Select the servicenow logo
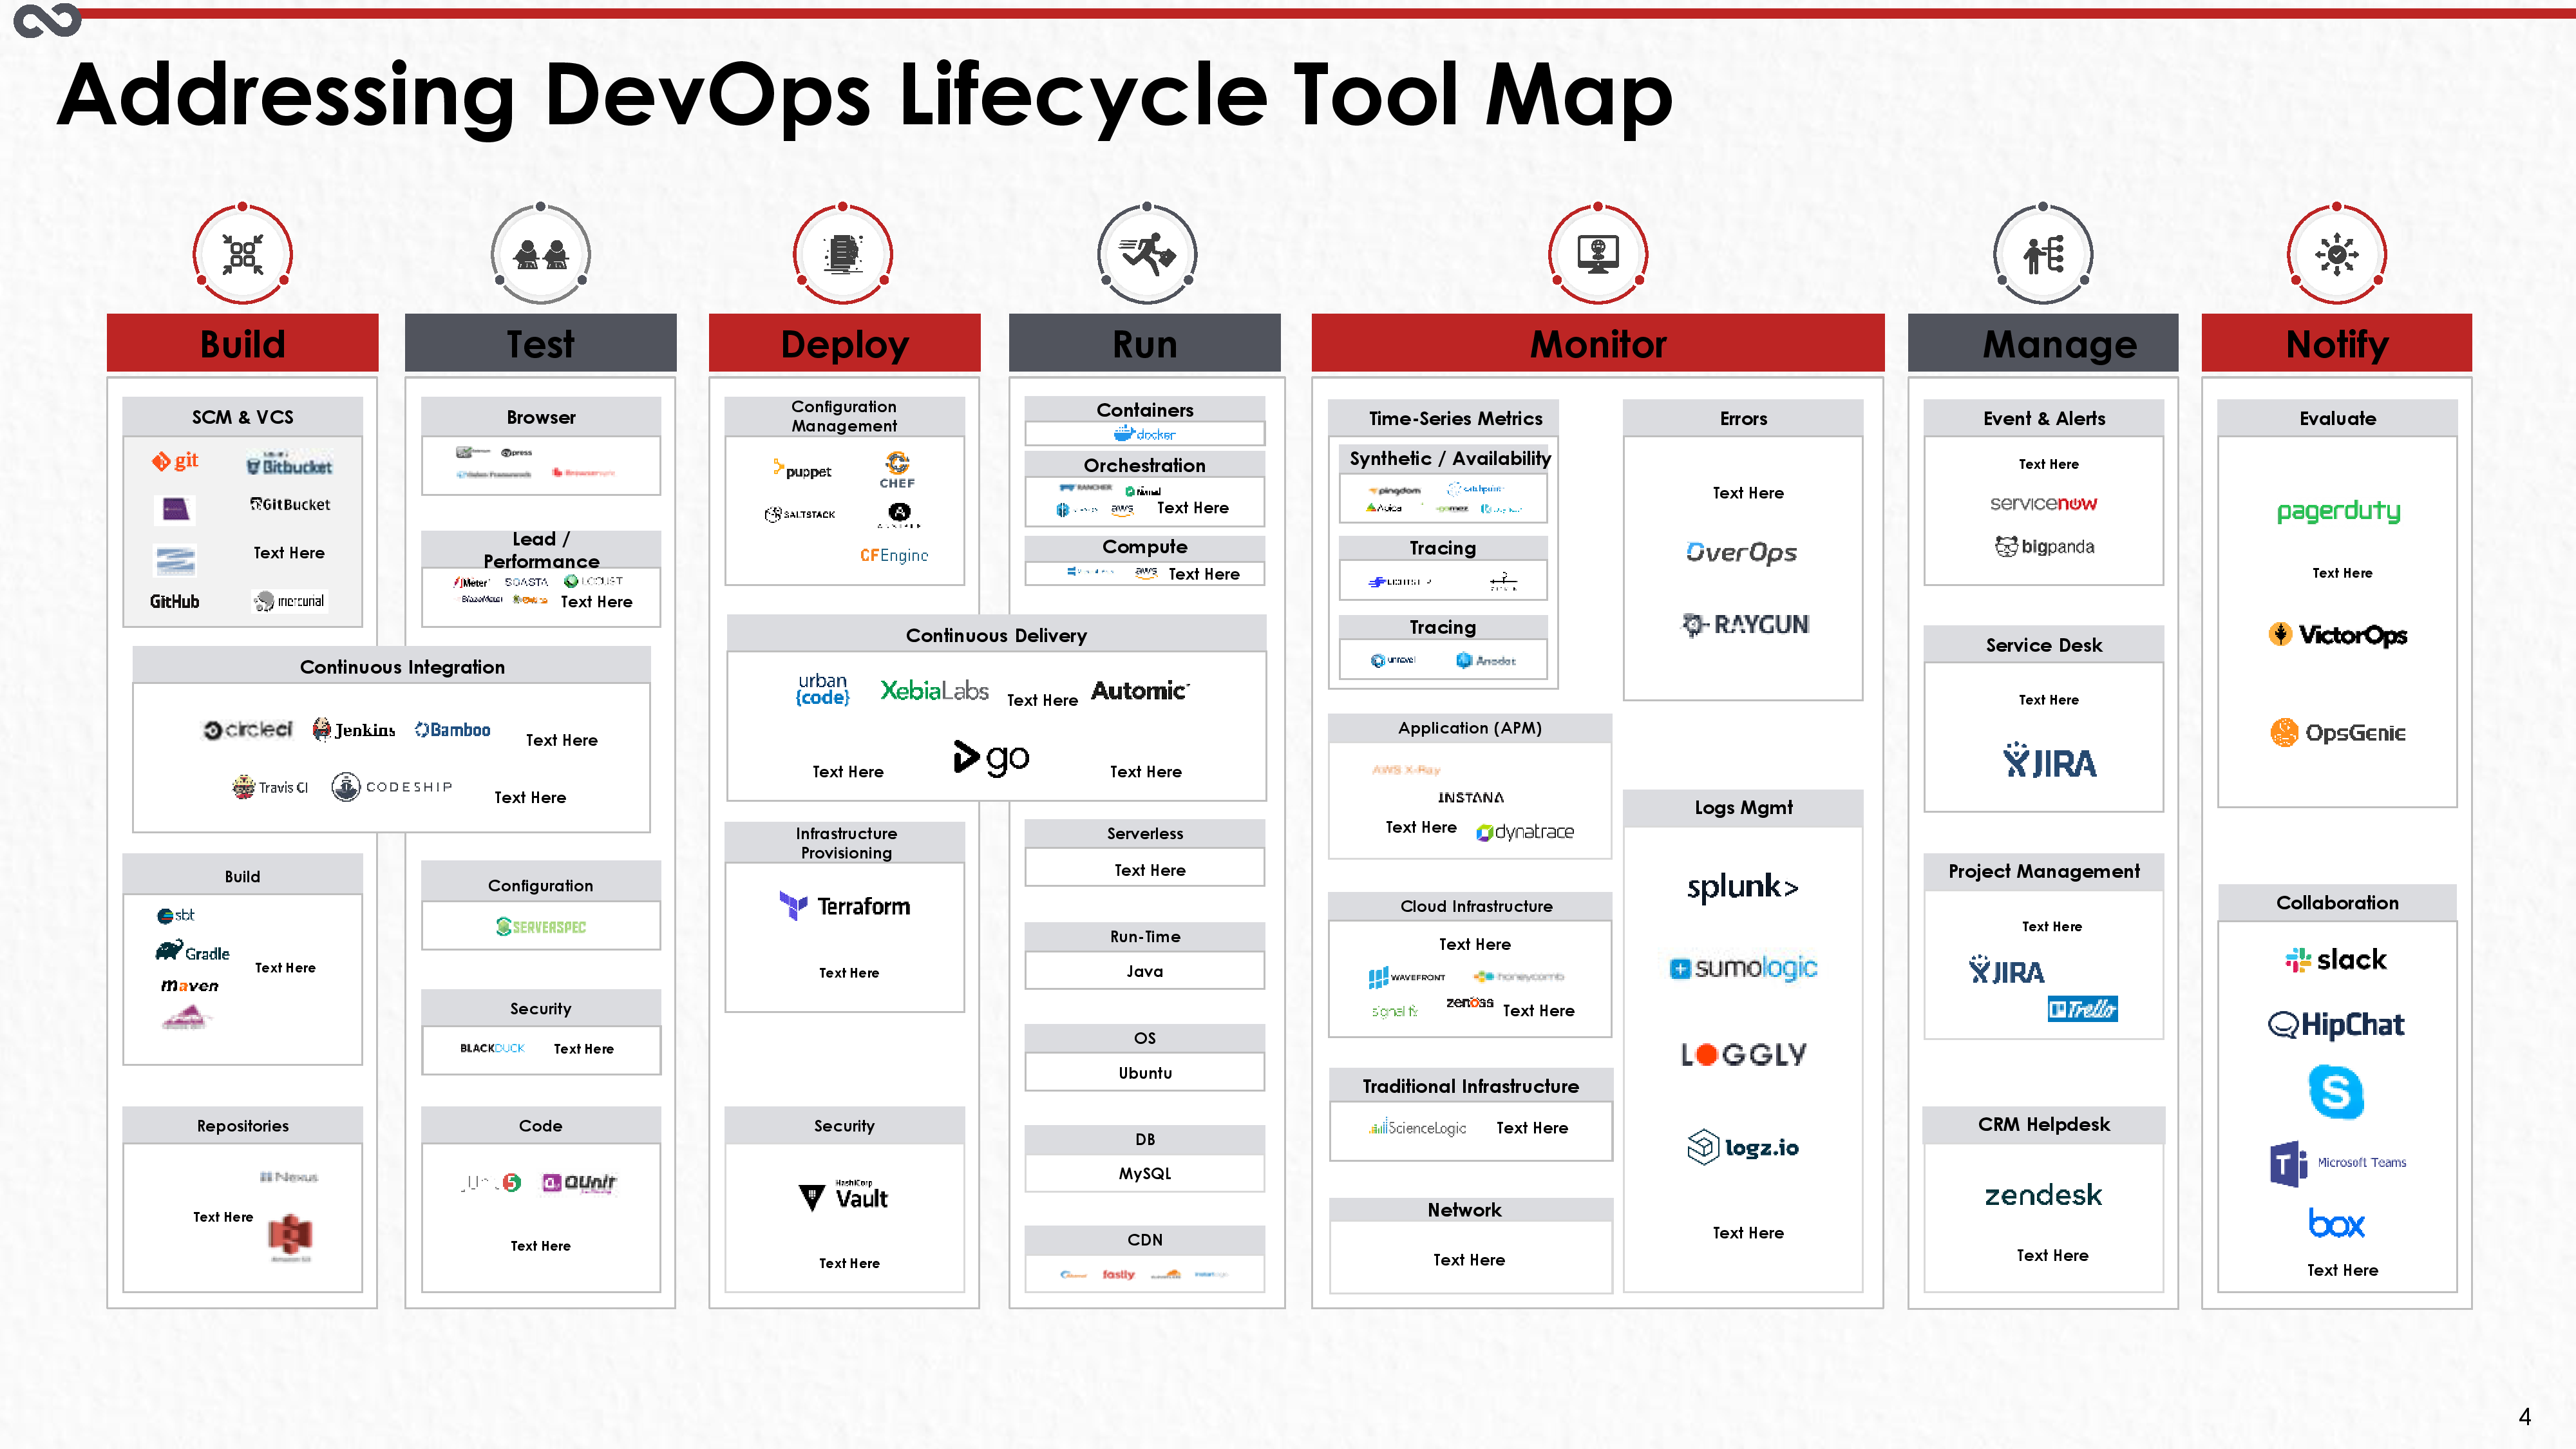Viewport: 2576px width, 1449px height. (2043, 503)
